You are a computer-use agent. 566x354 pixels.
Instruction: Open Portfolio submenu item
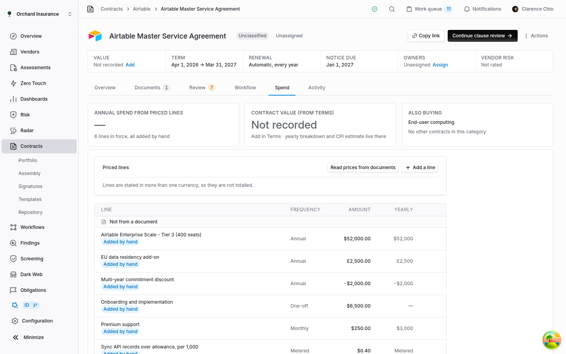coord(28,160)
